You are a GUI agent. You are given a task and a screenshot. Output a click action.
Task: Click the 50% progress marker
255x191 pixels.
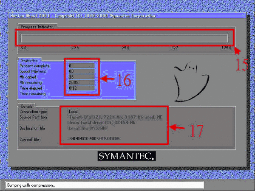coord(125,48)
